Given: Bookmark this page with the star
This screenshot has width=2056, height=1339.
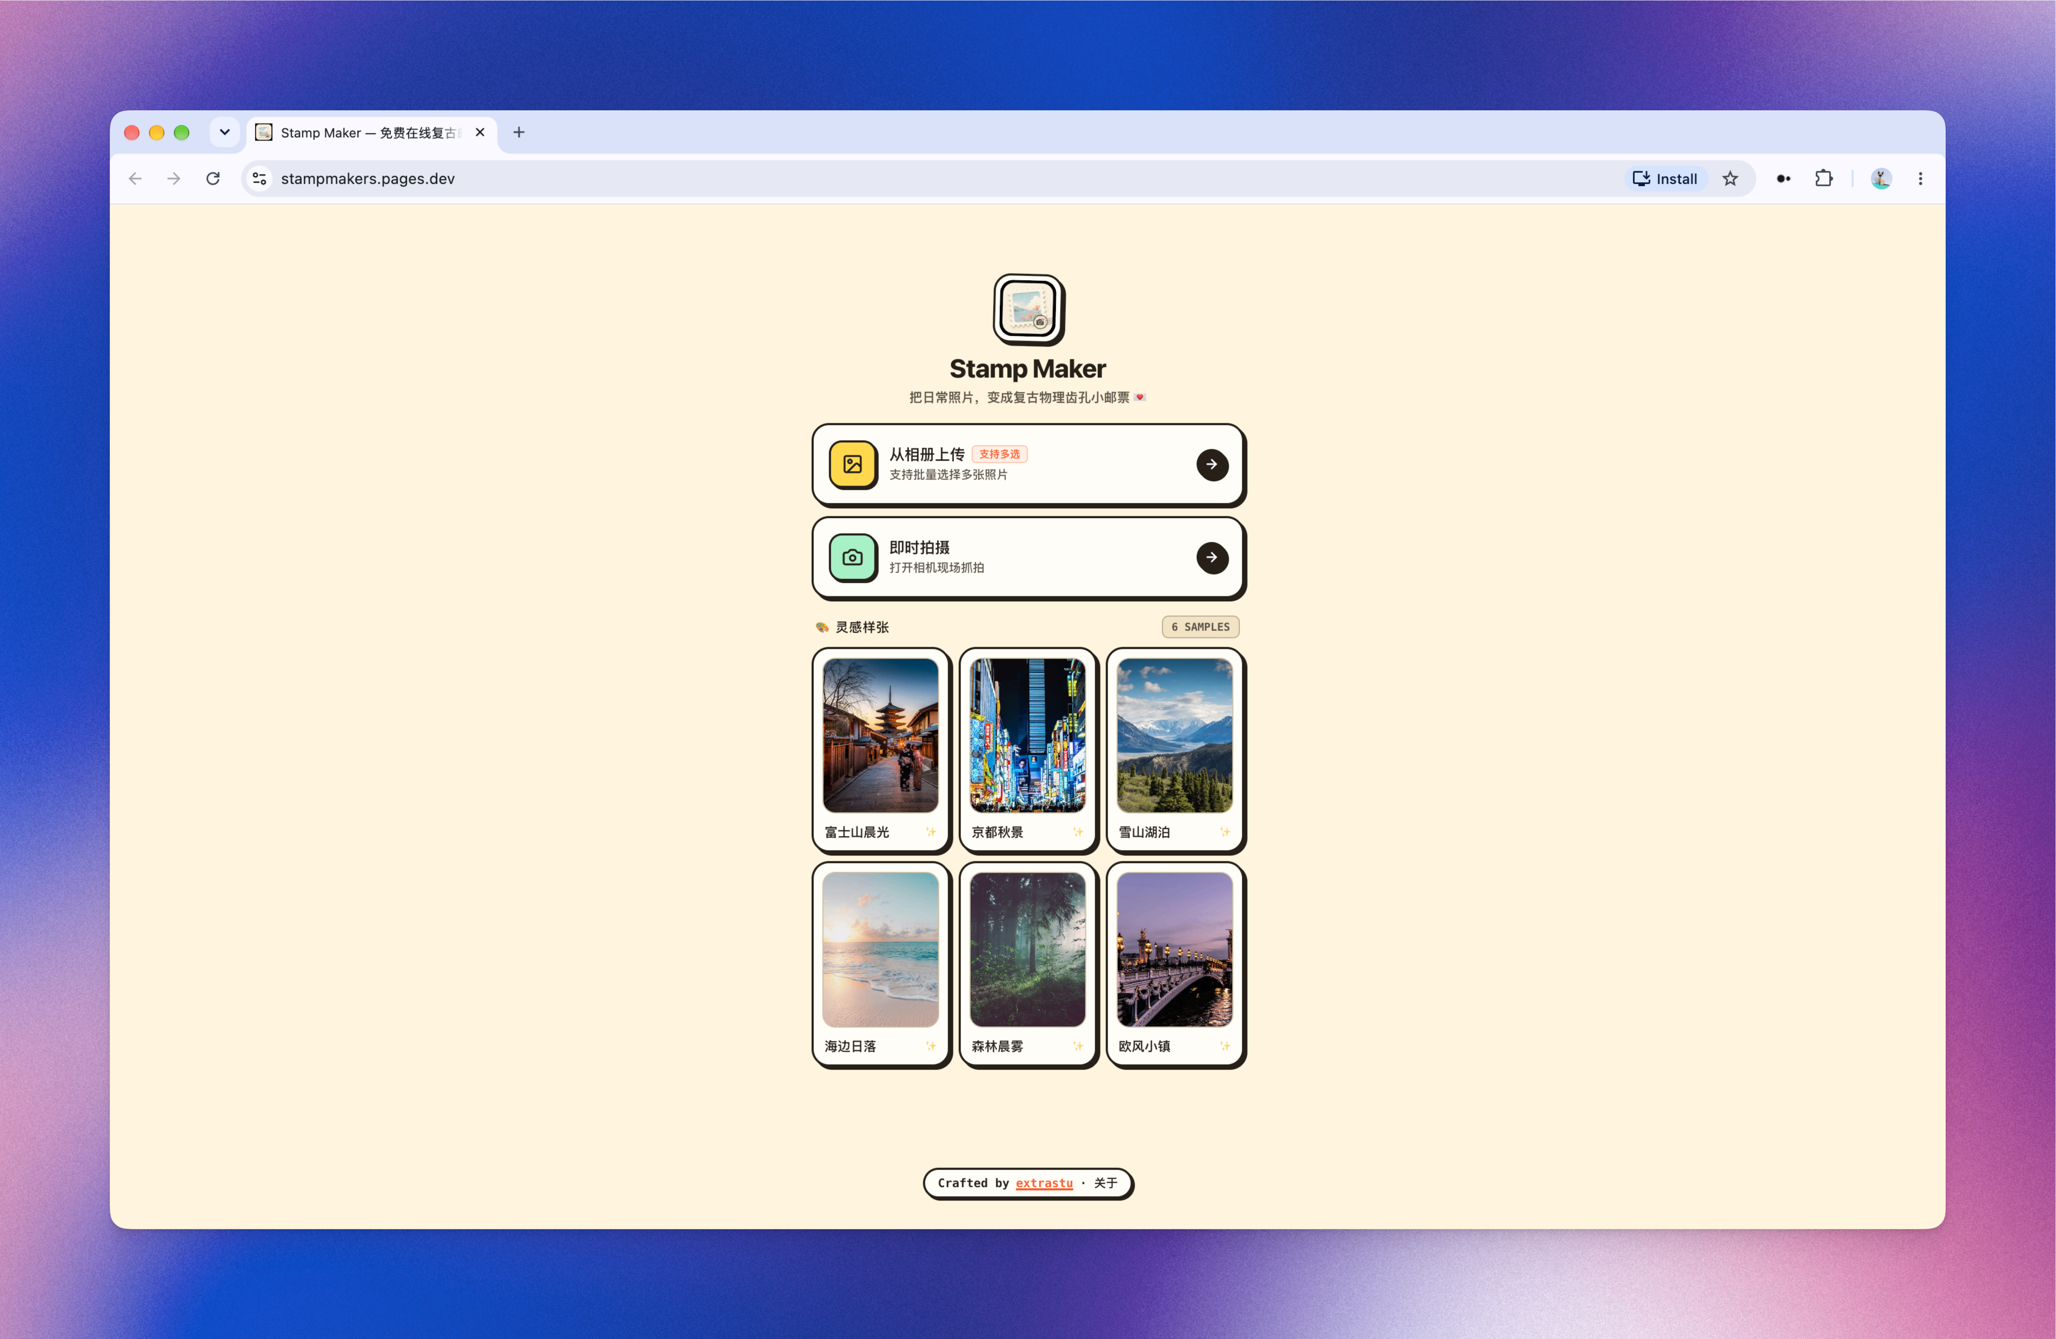Looking at the screenshot, I should (1730, 179).
